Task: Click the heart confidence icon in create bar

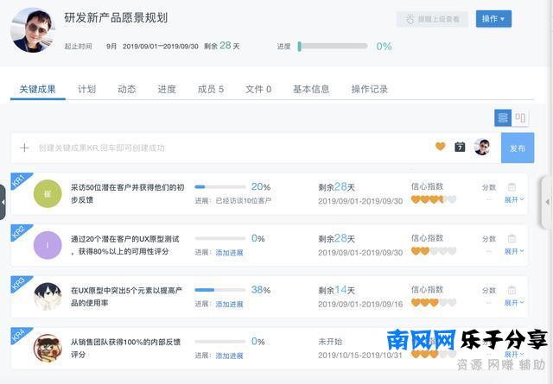Action: 440,146
